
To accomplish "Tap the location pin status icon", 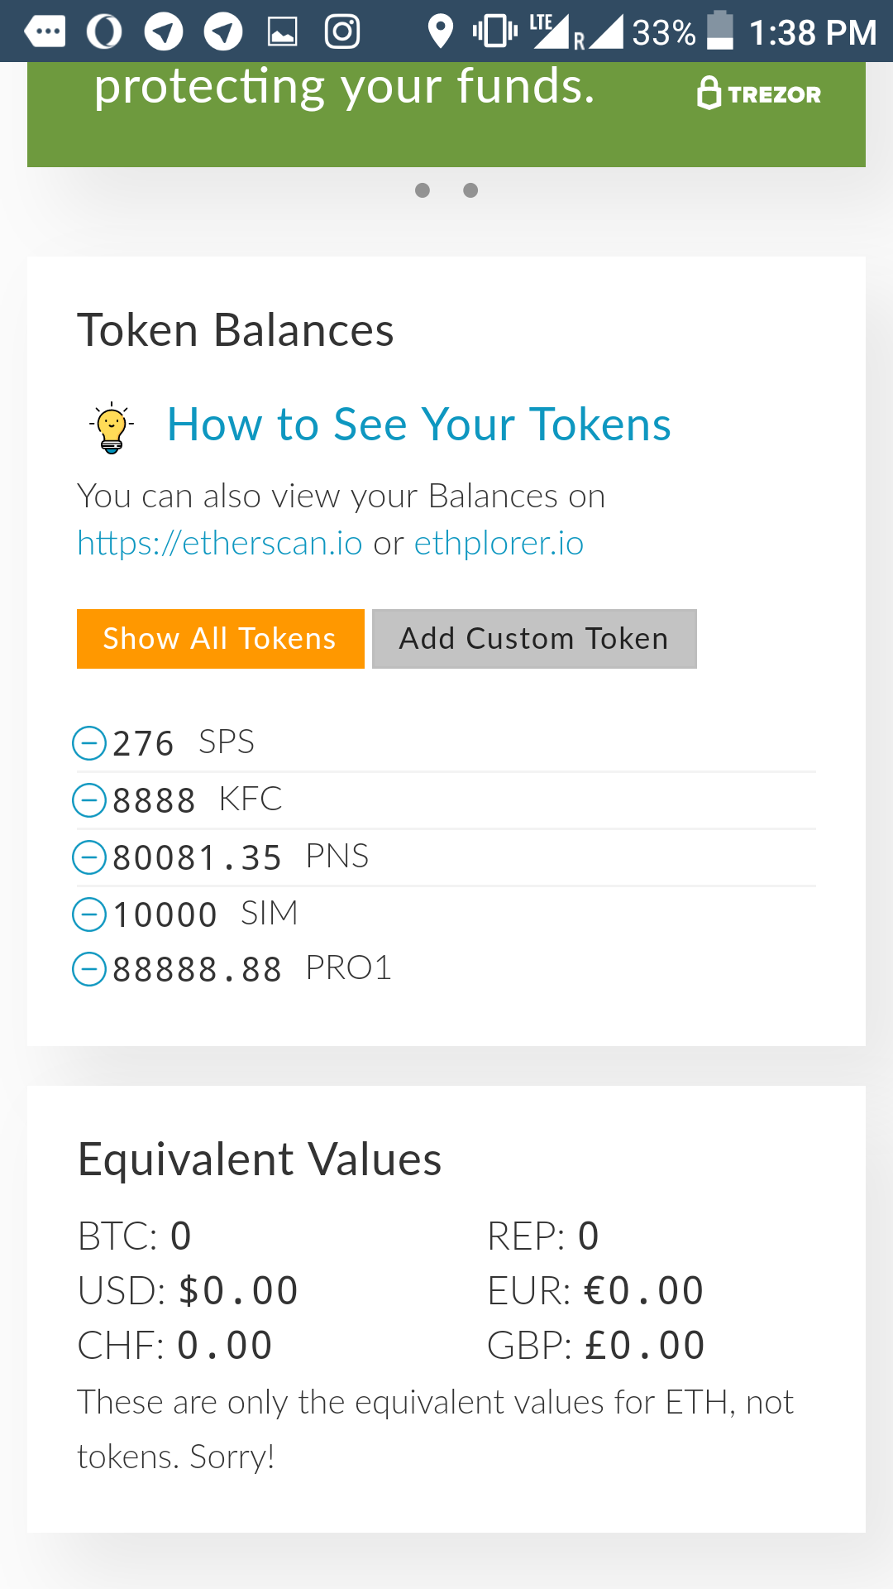I will [x=441, y=32].
